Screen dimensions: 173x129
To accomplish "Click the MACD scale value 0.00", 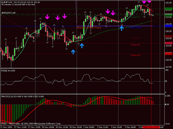I will tap(167, 105).
